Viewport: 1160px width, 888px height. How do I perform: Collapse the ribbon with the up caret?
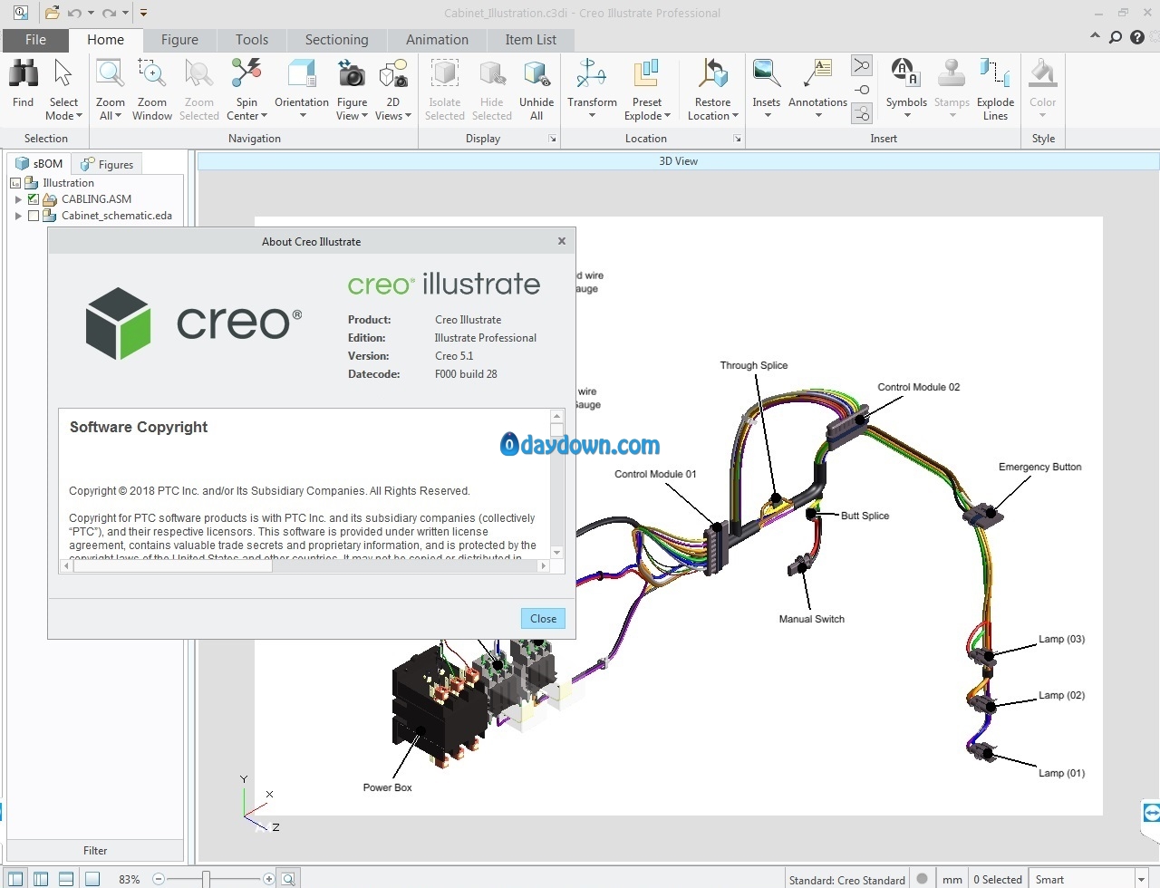pyautogui.click(x=1095, y=36)
